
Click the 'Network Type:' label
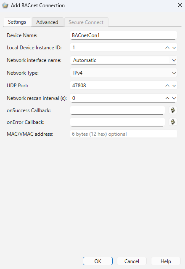pyautogui.click(x=23, y=73)
